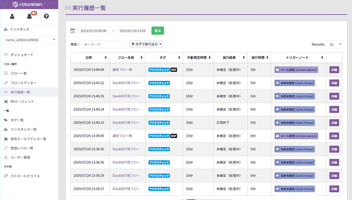Image resolution: width=352 pixels, height=200 pixels.
Task: Click 詳細 button for 13:40:23 row
Action: pos(334,123)
